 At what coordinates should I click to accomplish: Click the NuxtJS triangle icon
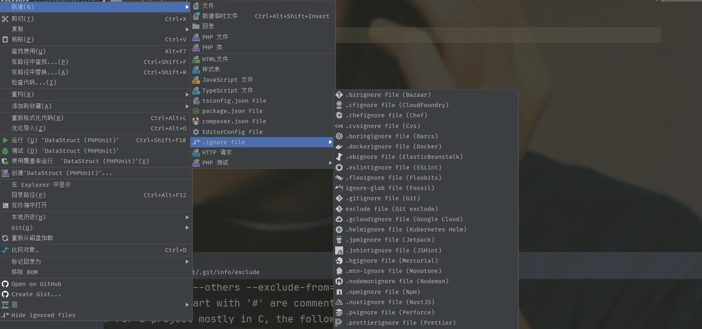click(x=339, y=302)
